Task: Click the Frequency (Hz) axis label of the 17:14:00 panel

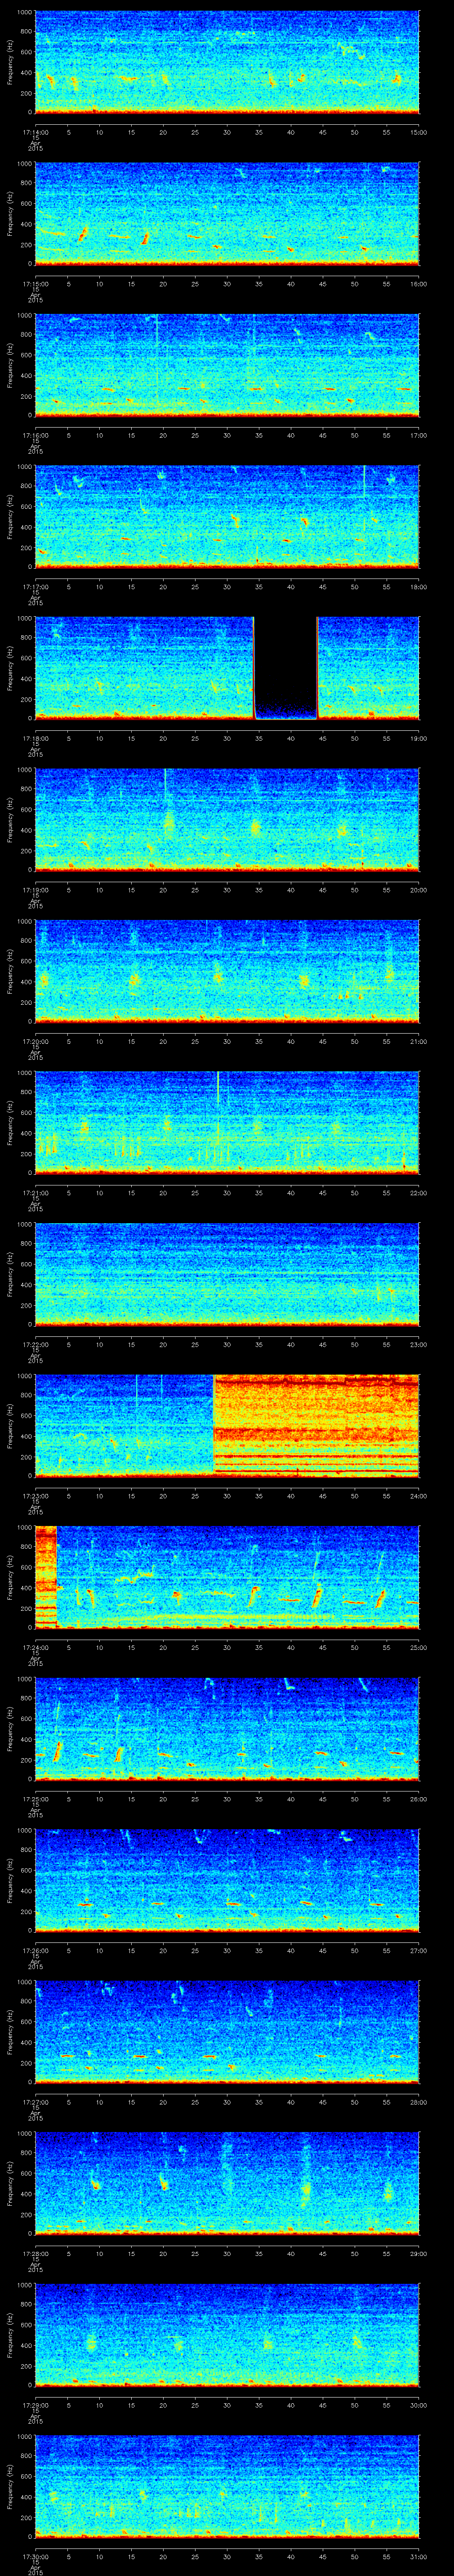Action: [10, 62]
